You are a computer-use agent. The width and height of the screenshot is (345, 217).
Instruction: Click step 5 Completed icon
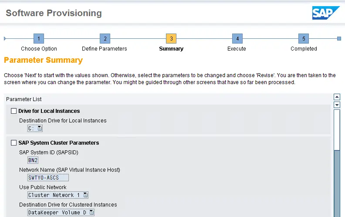(x=304, y=38)
